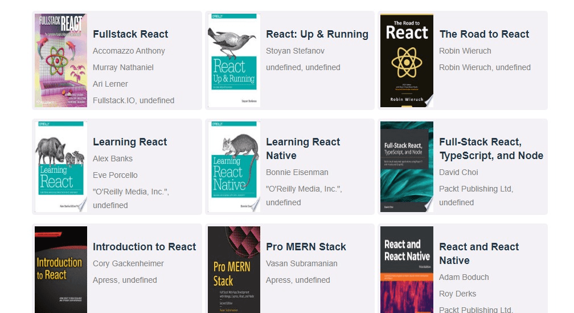The image size is (574, 313).
Task: Click the Introduction to React book cover
Action: (61, 269)
